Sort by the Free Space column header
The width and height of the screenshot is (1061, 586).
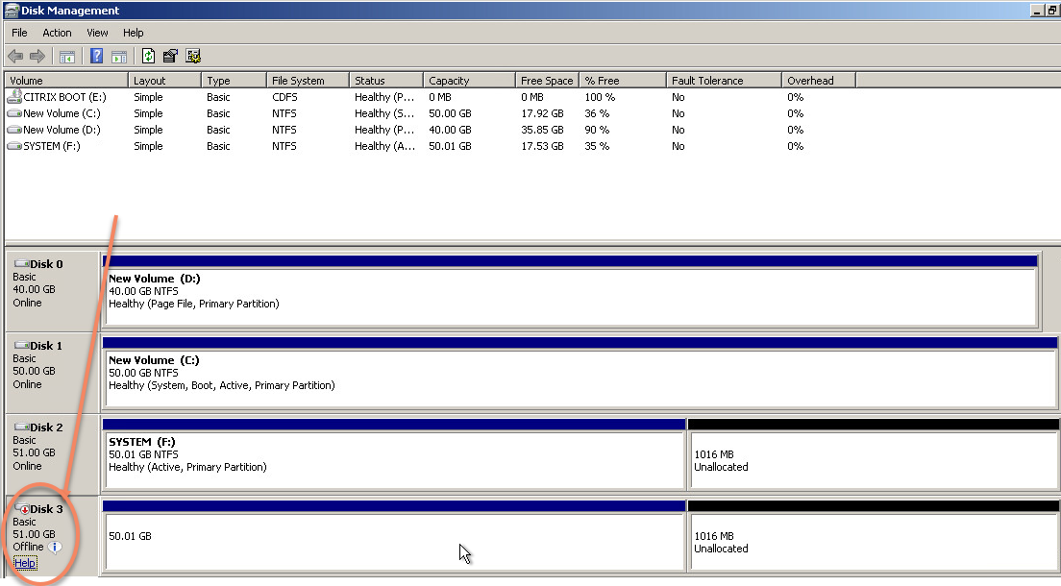click(546, 81)
